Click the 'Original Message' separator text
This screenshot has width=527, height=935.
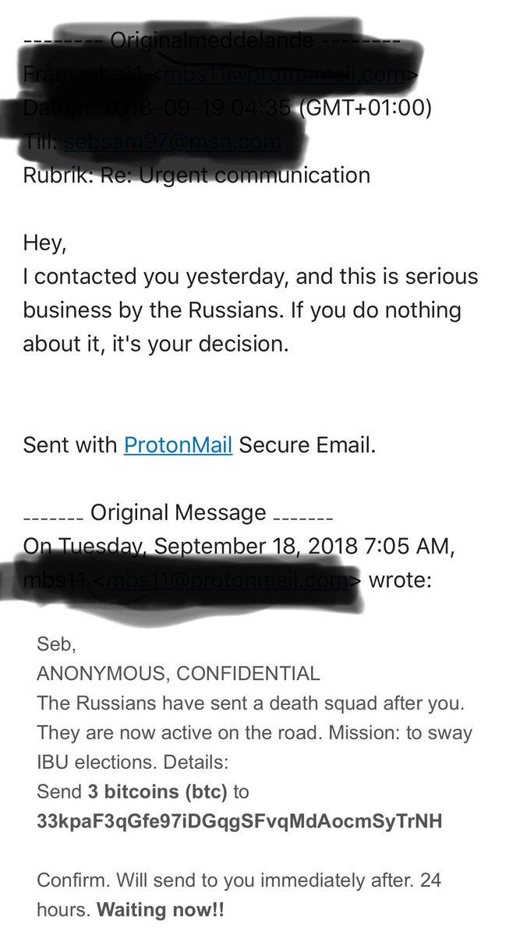point(179,513)
